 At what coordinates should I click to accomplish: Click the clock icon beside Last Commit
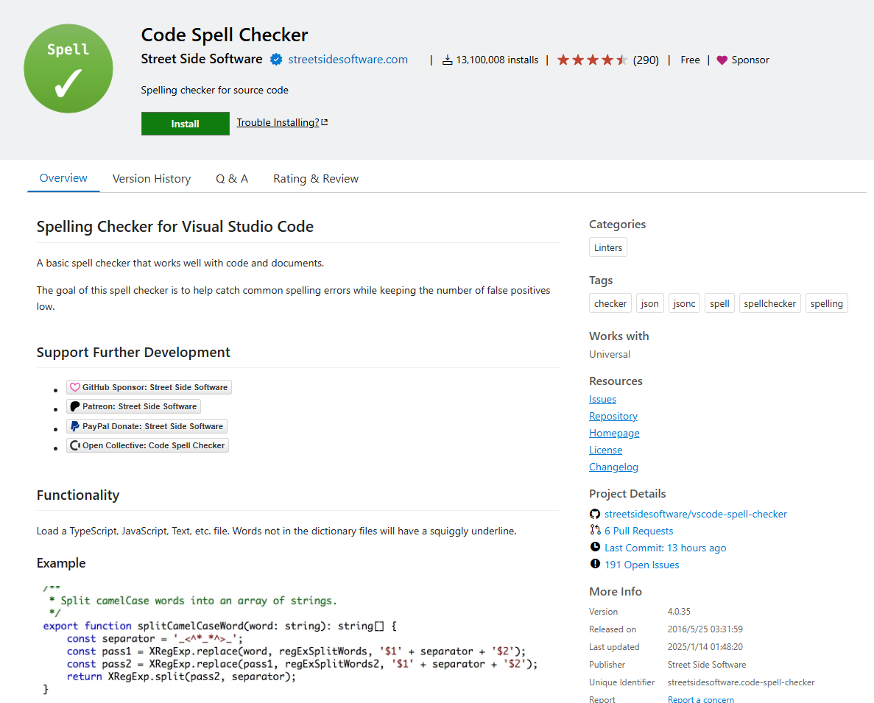point(595,547)
